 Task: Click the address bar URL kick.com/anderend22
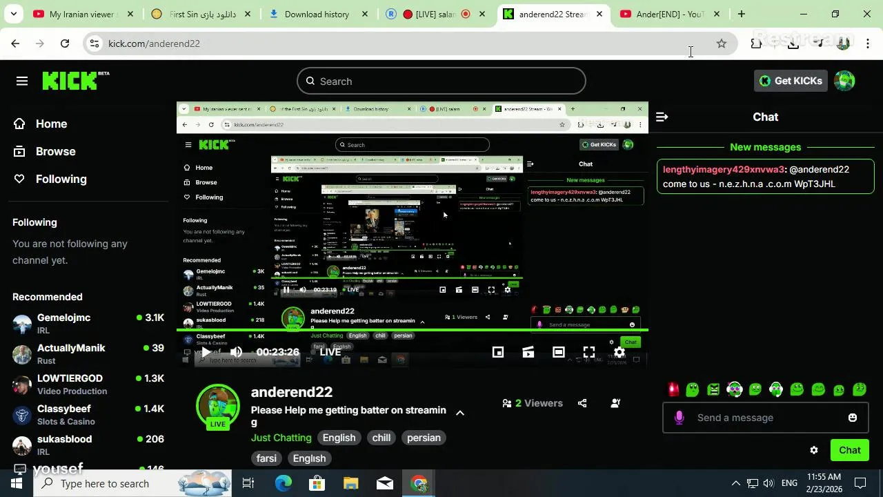pos(154,43)
